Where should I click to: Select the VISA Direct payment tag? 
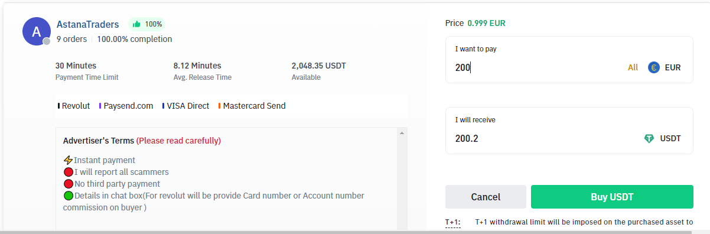tap(185, 106)
